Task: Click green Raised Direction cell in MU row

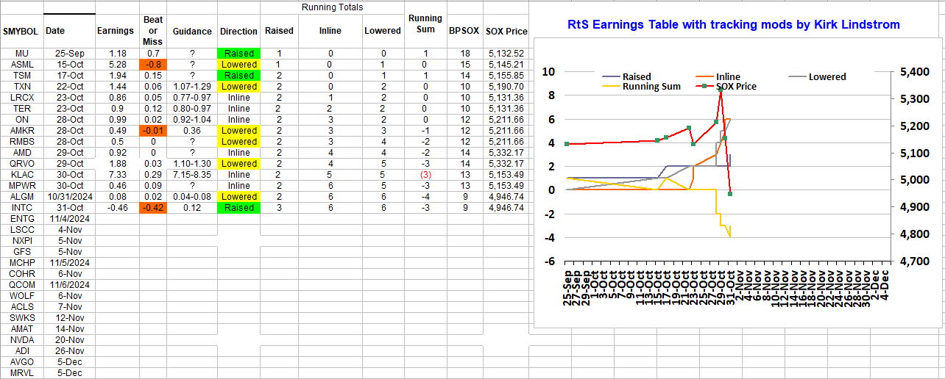Action: tap(238, 54)
